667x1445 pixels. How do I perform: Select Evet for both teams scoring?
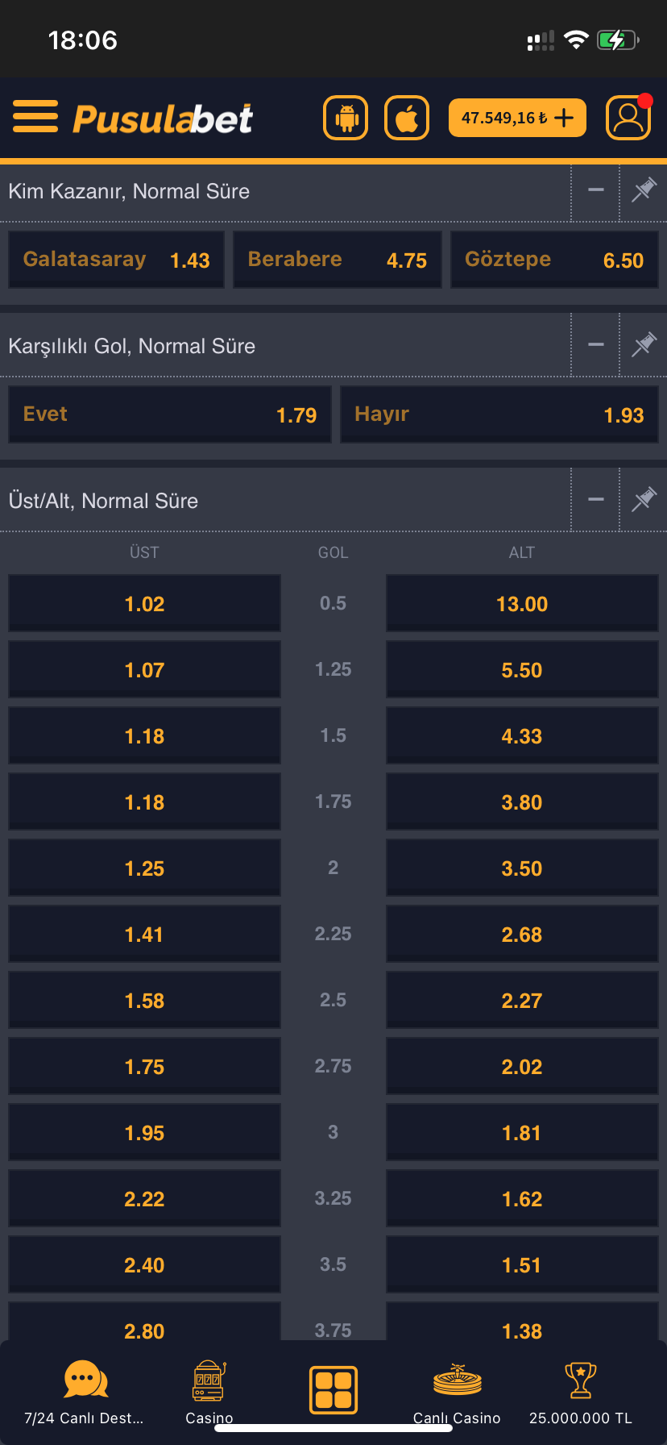(x=169, y=414)
